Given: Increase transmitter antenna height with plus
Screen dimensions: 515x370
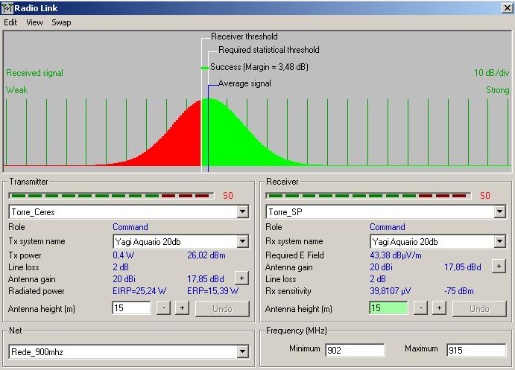Looking at the screenshot, I should 183,308.
